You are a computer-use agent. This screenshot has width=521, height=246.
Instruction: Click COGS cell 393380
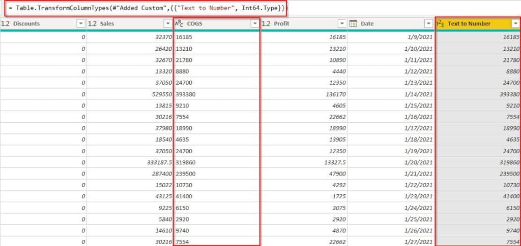point(217,94)
